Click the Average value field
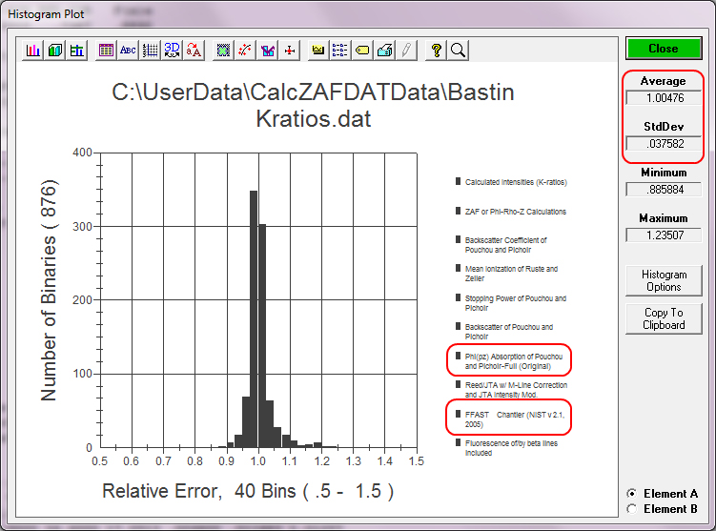 tap(664, 97)
